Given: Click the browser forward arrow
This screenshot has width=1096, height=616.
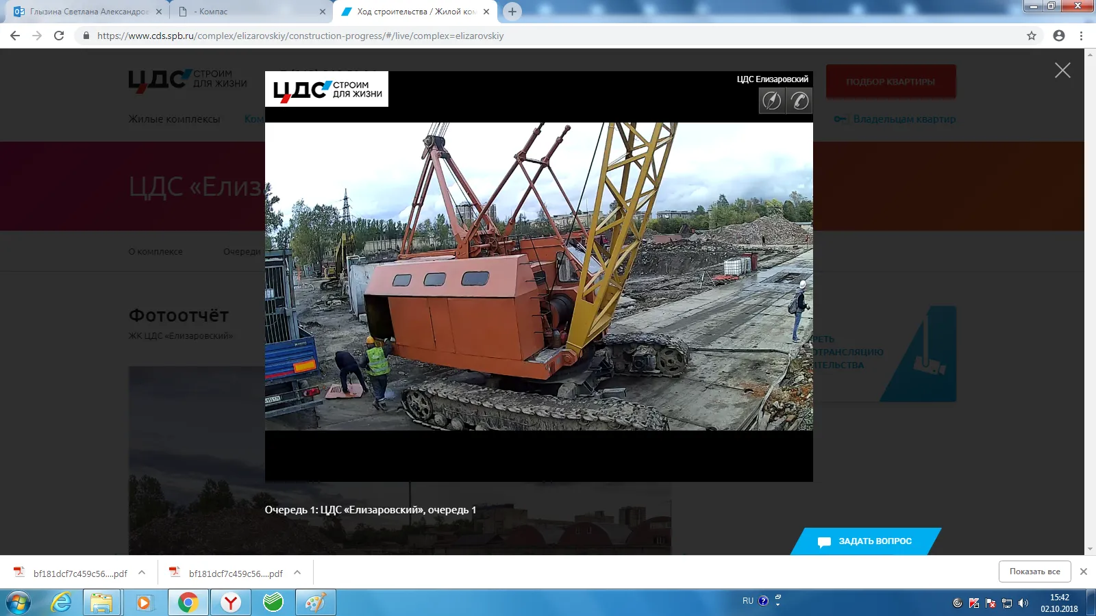Looking at the screenshot, I should coord(37,36).
